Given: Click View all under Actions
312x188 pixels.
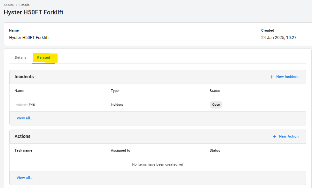Looking at the screenshot, I should coord(25,178).
